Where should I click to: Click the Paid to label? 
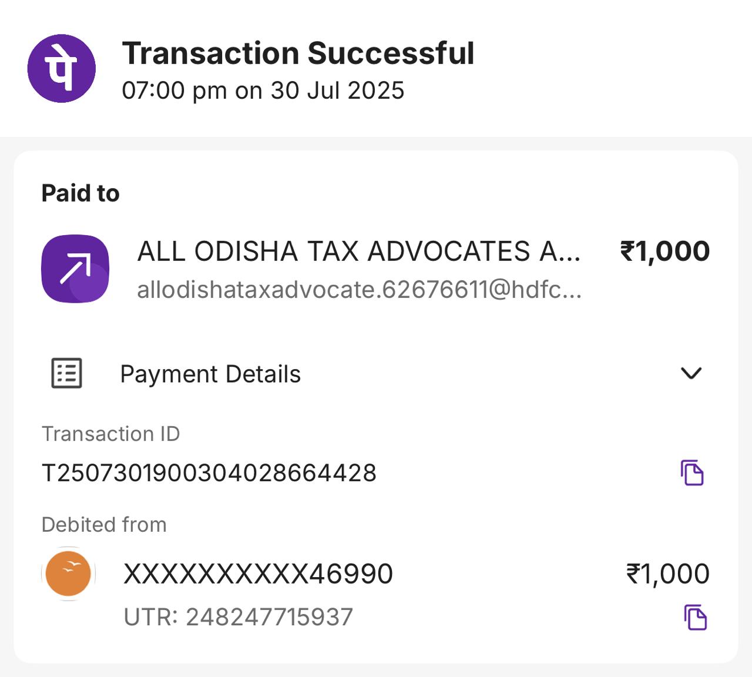[80, 193]
